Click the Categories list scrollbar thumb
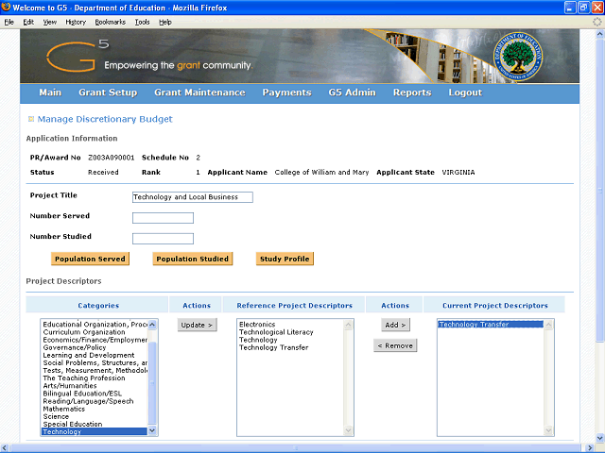The height and width of the screenshot is (453, 605). [x=152, y=383]
